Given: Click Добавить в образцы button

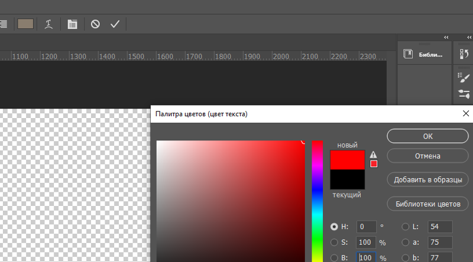Looking at the screenshot, I should coord(427,180).
